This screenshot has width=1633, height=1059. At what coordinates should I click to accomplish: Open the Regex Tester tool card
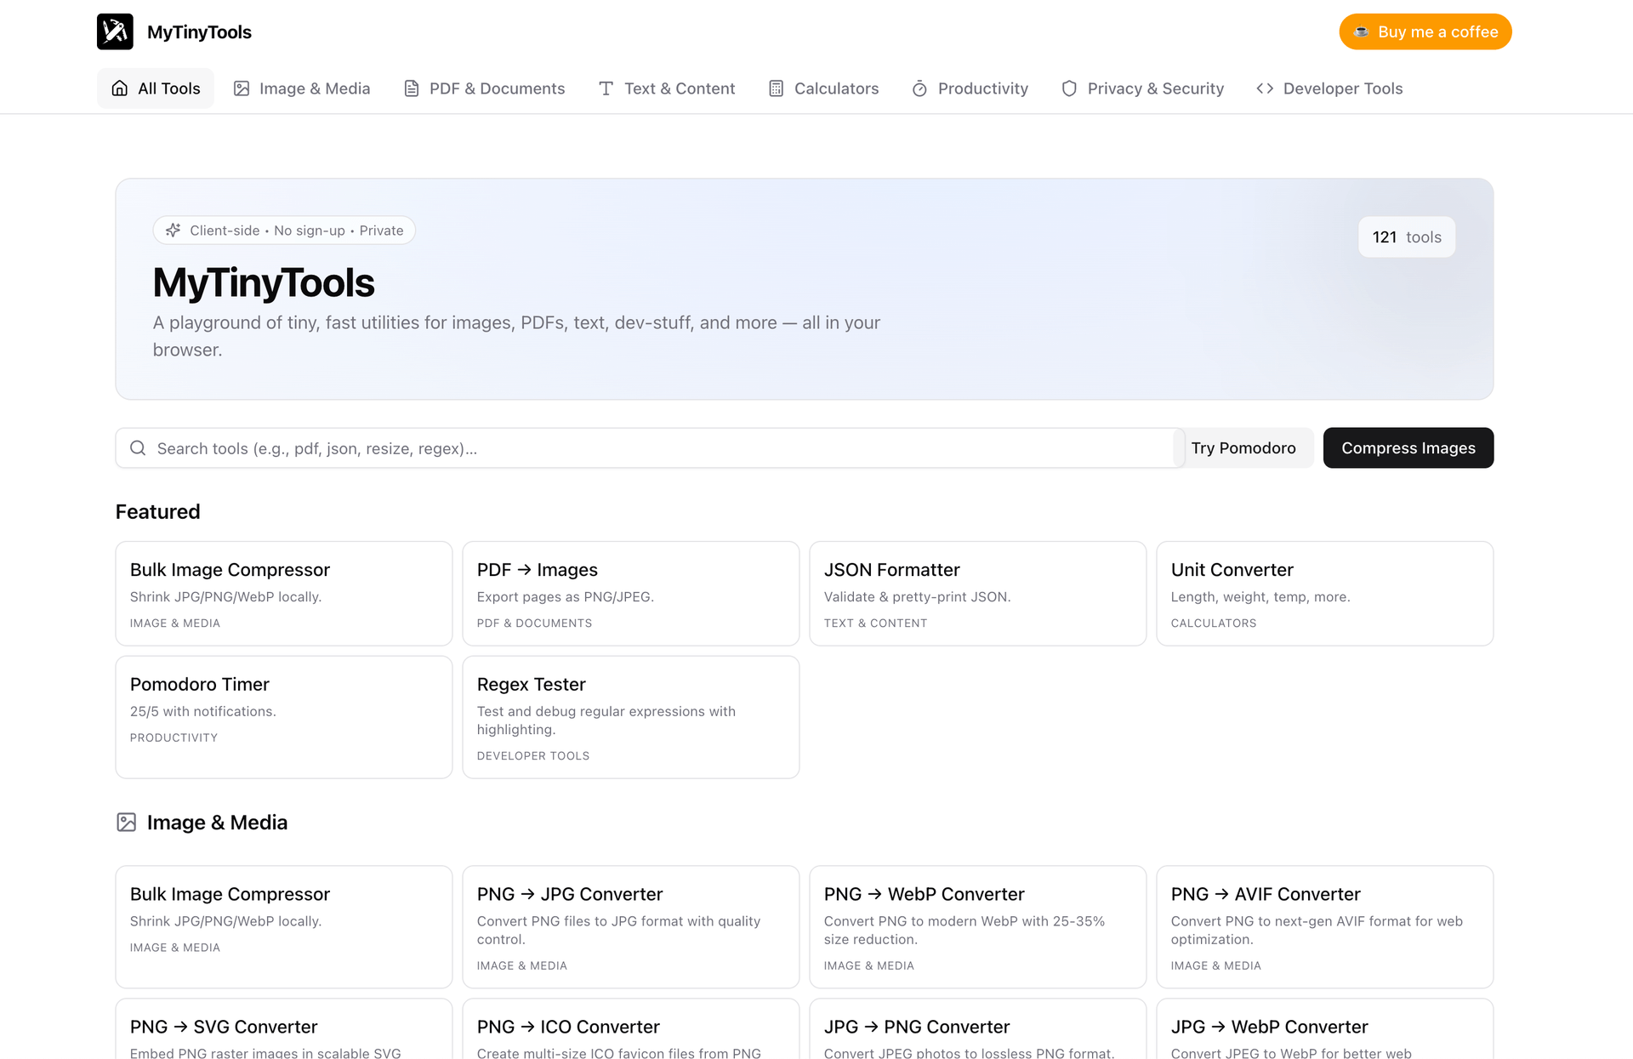click(x=630, y=717)
